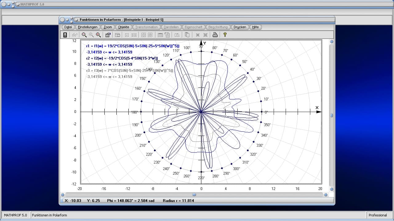Click the exit door icon in toolbar

(65, 35)
